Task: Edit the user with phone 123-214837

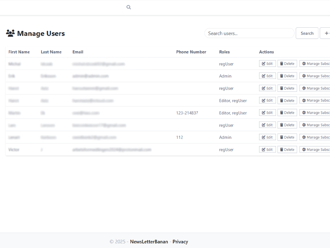Action: pyautogui.click(x=267, y=113)
